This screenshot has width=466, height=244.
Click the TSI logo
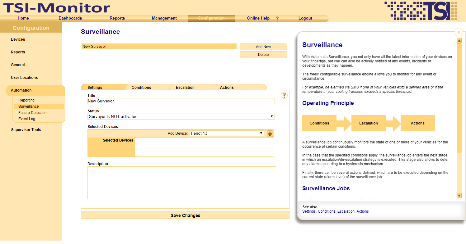click(x=421, y=11)
